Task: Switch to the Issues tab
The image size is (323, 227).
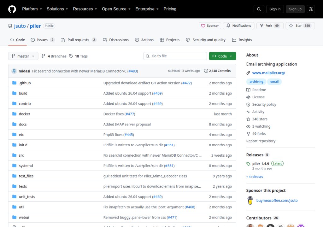Action: 43,40
